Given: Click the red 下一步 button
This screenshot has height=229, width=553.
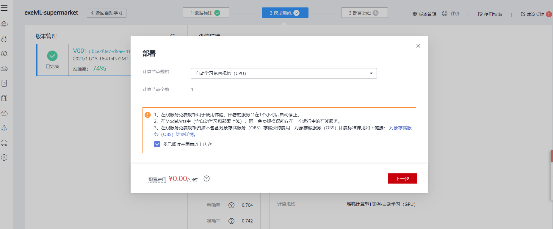Looking at the screenshot, I should (402, 178).
